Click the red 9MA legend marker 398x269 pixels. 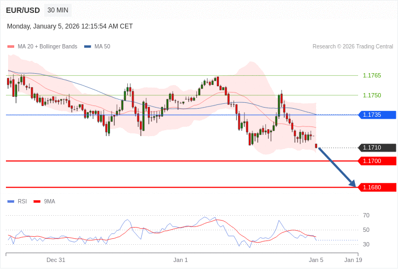37,202
